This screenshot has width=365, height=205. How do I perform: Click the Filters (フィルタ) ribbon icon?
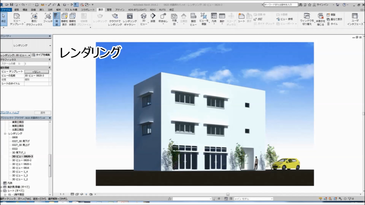[48, 17]
